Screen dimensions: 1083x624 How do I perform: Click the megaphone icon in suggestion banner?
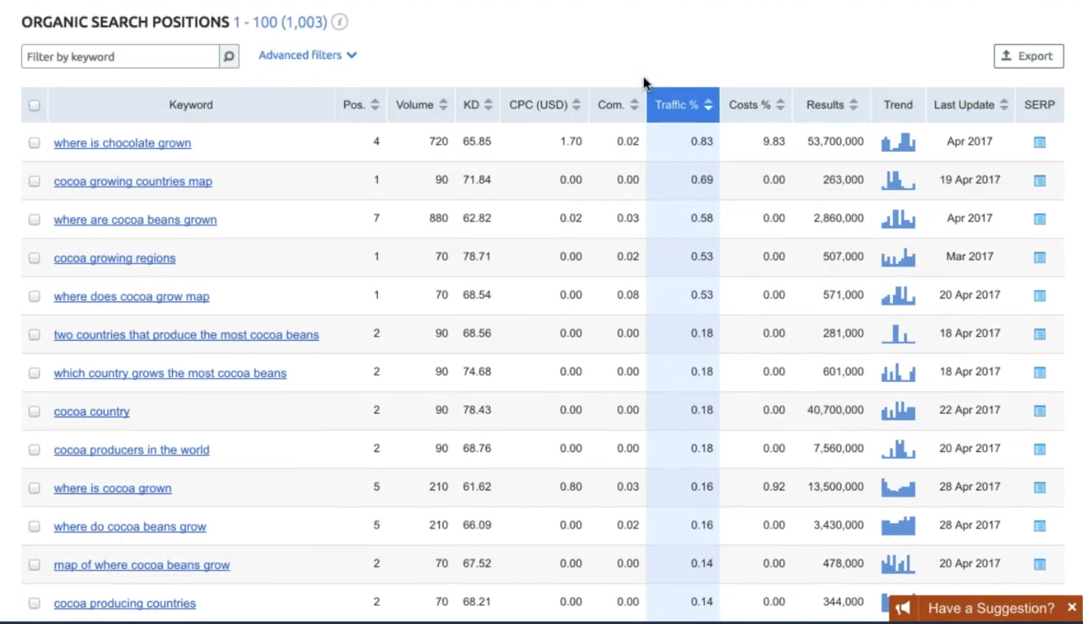[x=903, y=608]
